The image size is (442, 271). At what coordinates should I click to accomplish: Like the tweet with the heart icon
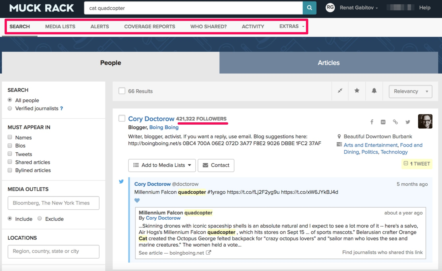pos(137,201)
